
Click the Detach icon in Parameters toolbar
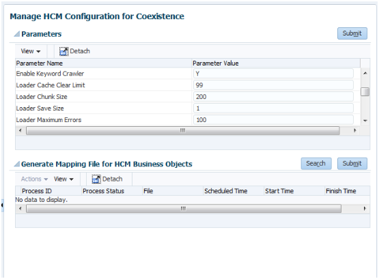[64, 51]
